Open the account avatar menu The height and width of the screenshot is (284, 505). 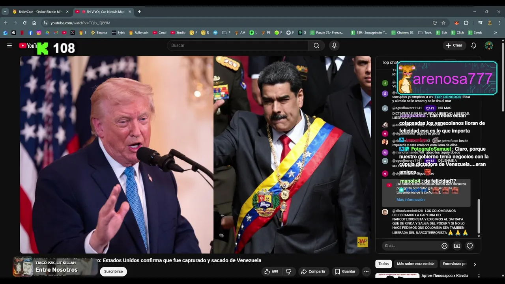[489, 45]
